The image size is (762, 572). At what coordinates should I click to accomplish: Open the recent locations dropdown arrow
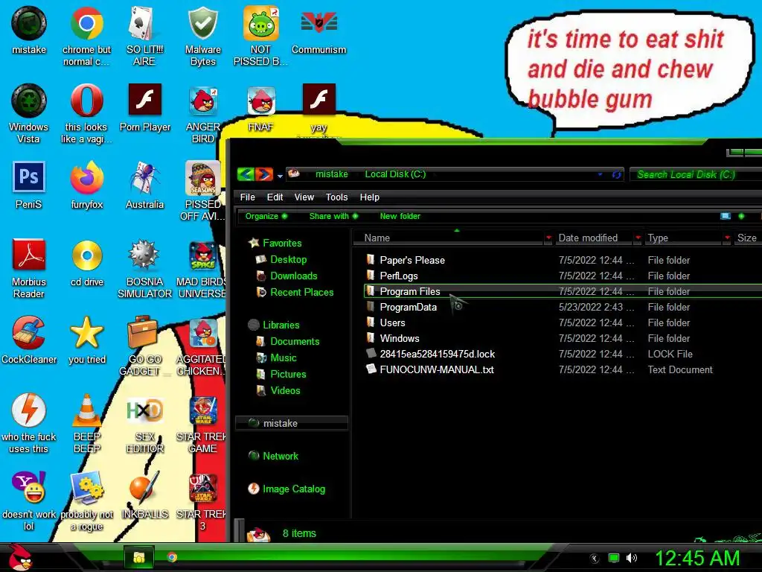pos(280,175)
